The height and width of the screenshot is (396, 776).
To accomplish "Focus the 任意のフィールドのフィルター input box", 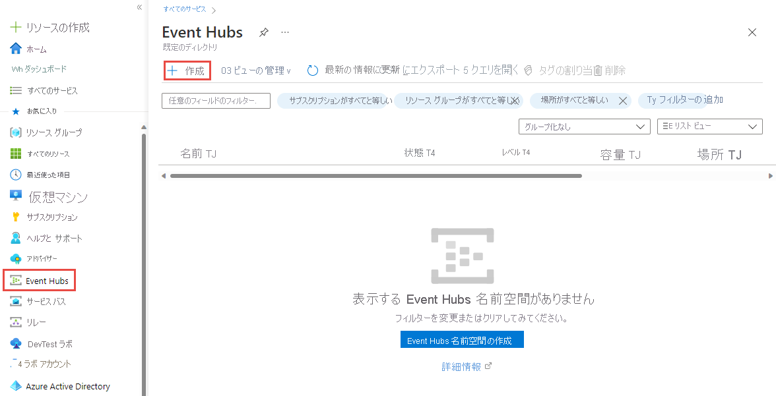I will [216, 101].
